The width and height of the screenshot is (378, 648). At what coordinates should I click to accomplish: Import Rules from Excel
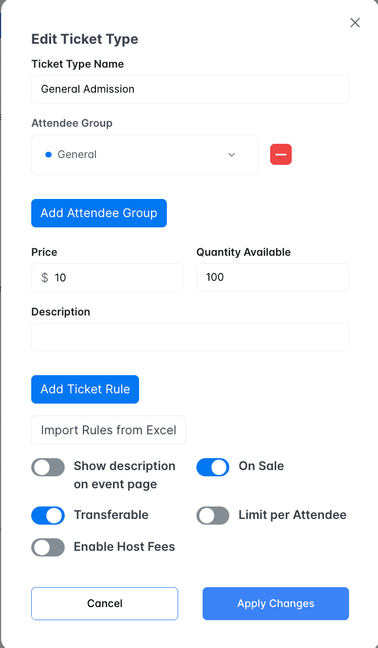(x=108, y=430)
